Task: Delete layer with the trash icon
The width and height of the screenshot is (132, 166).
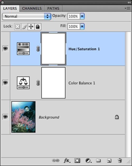Action: tap(120, 160)
